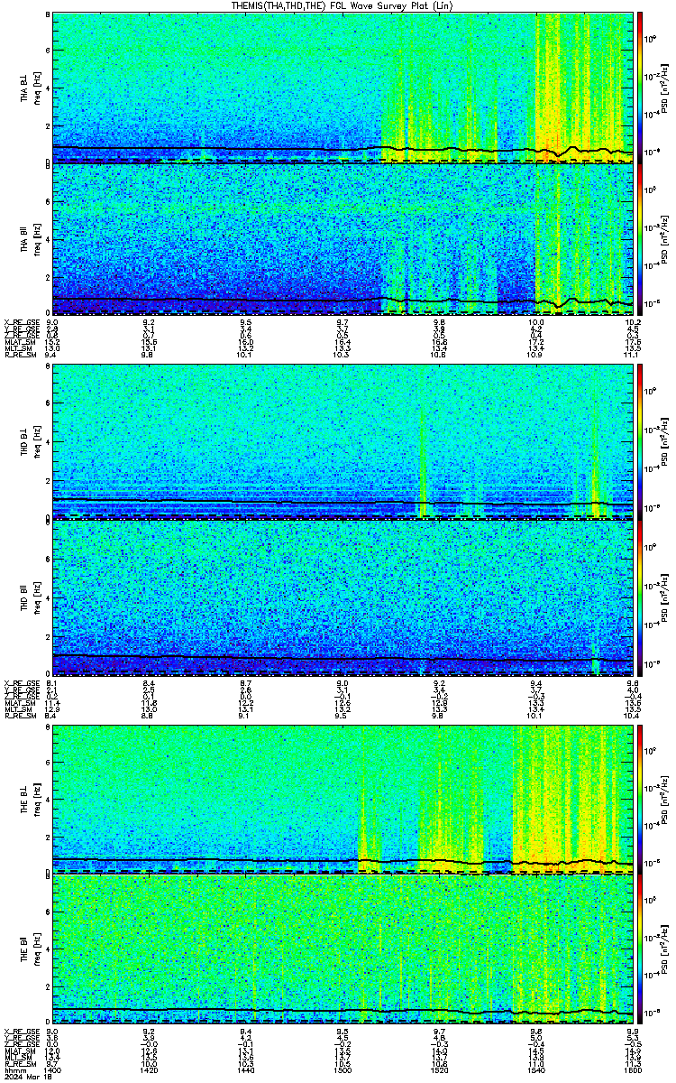676x1083 pixels.
Task: Select the THD B-perpendicular axis label
Action: pyautogui.click(x=25, y=442)
